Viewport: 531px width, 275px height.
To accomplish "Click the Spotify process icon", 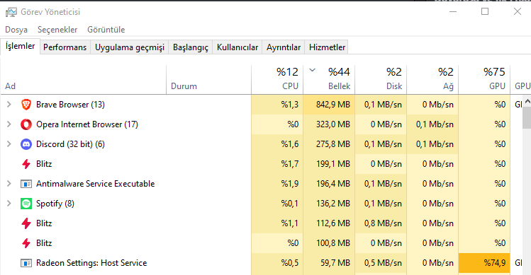I will tap(26, 204).
